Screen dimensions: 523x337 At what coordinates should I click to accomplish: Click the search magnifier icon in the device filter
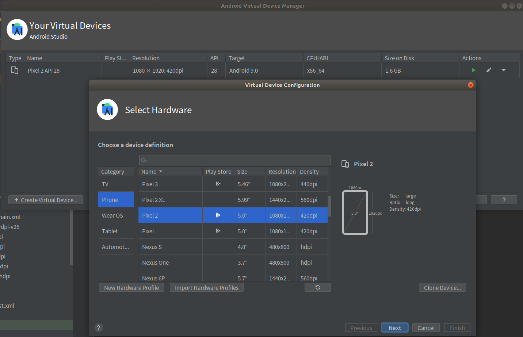point(144,160)
